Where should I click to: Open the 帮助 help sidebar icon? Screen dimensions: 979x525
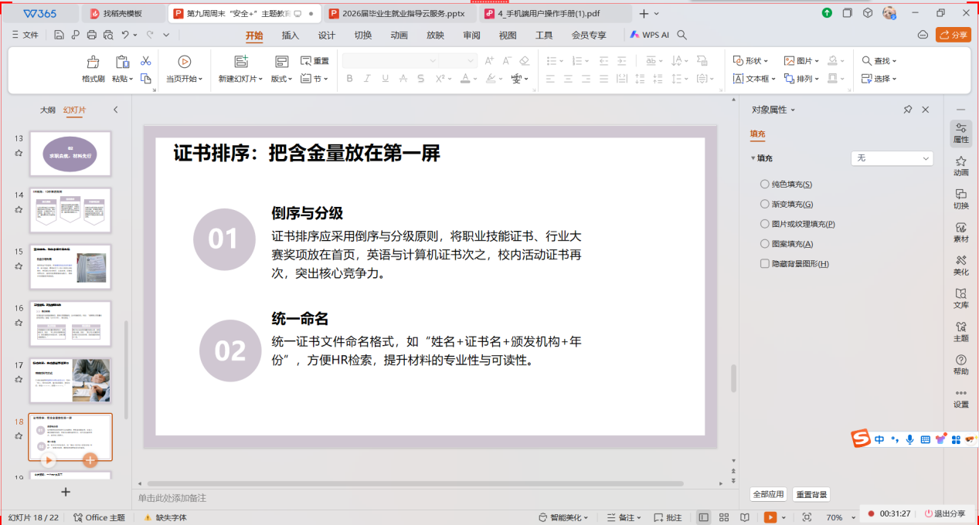tap(960, 364)
